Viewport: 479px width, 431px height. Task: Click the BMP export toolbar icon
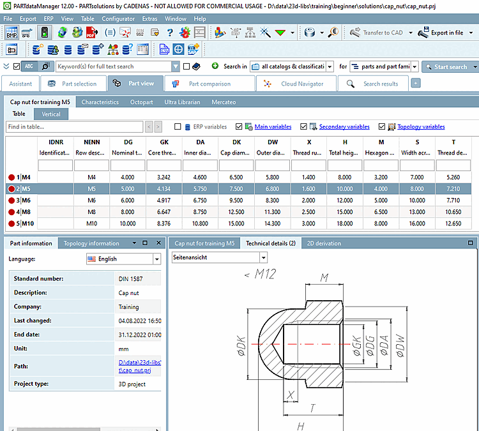12,33
